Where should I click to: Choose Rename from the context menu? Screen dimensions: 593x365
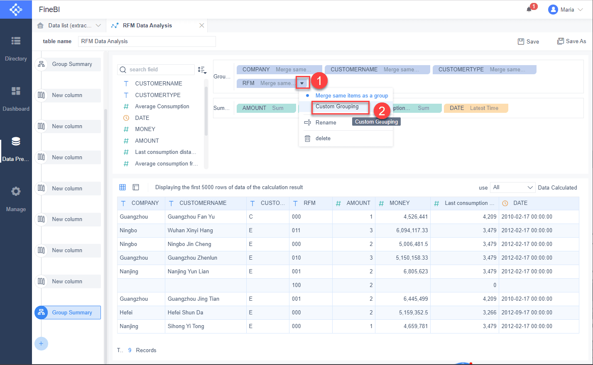click(x=346, y=122)
